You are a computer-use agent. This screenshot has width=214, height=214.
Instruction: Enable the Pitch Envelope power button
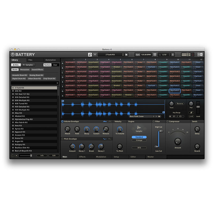coord(62,139)
